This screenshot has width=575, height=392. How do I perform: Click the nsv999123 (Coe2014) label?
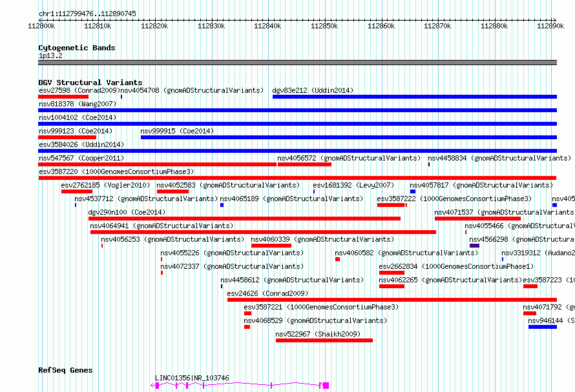pyautogui.click(x=76, y=131)
